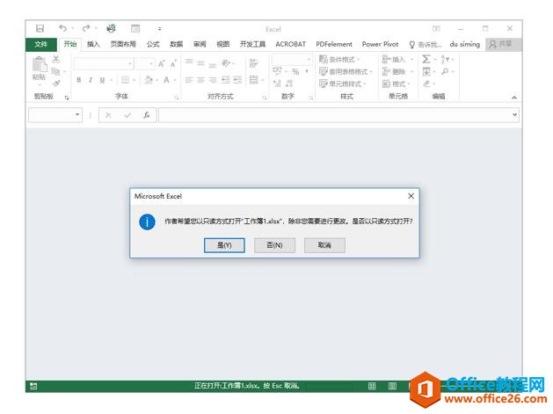The width and height of the screenshot is (553, 414).
Task: Click the Sort and Filter icon
Action: [x=445, y=59]
